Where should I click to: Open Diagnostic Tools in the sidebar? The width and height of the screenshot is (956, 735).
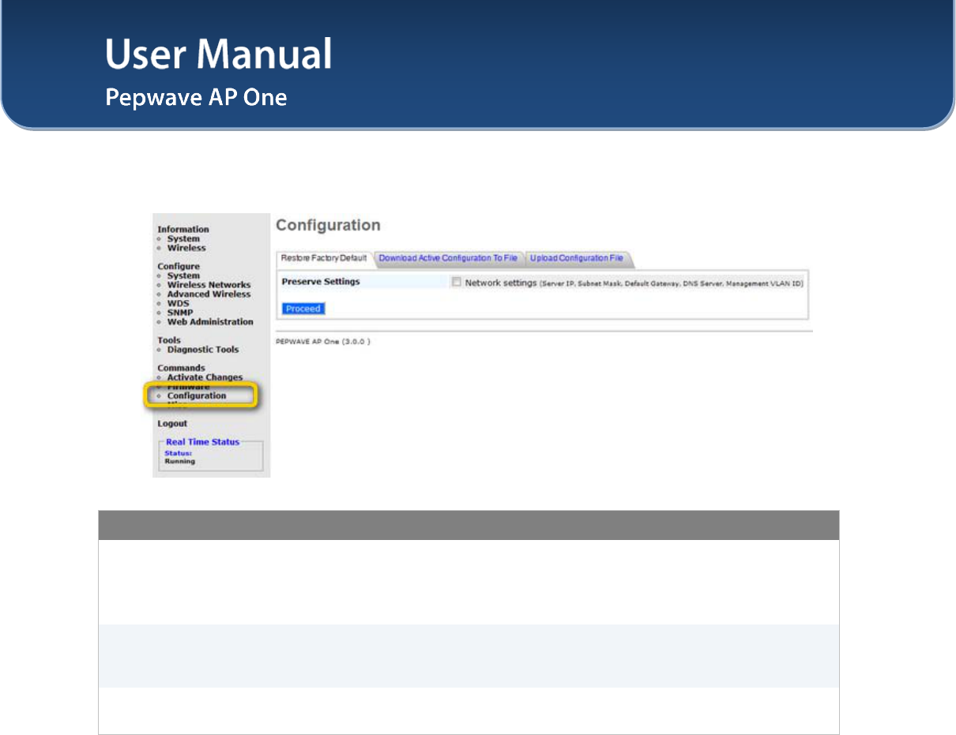(203, 350)
